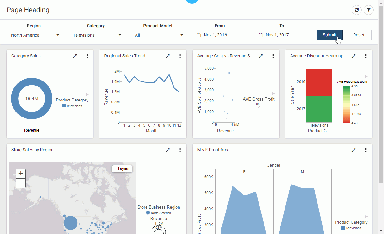The image size is (384, 234).
Task: Open the Product Model dropdown
Action: click(158, 35)
